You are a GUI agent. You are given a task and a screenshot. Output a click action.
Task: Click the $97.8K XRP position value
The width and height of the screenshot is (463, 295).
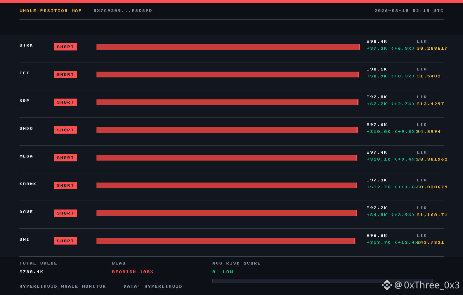(x=377, y=97)
